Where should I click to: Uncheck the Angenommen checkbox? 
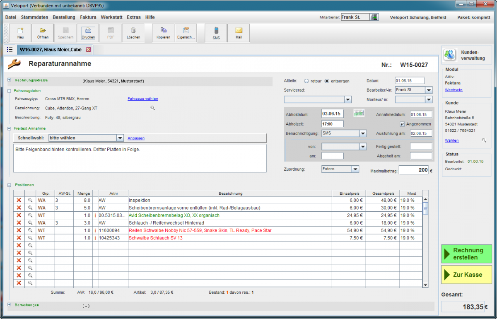point(402,124)
